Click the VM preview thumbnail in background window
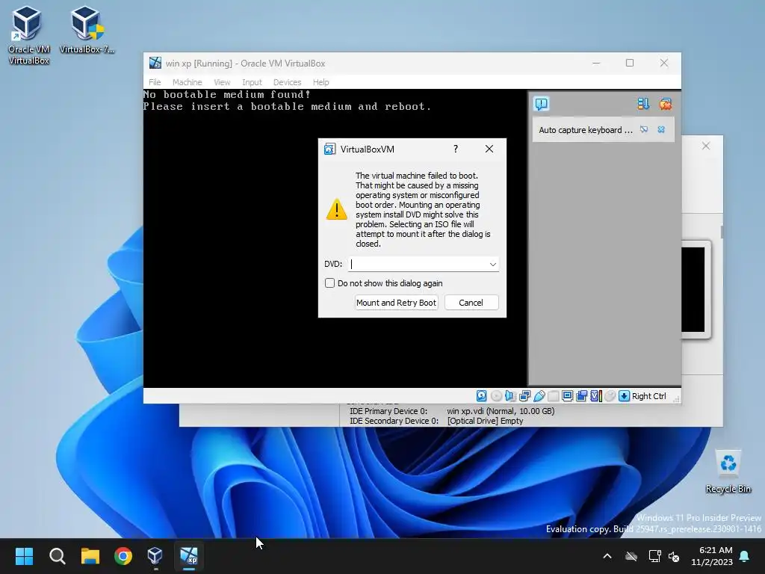 pyautogui.click(x=696, y=289)
